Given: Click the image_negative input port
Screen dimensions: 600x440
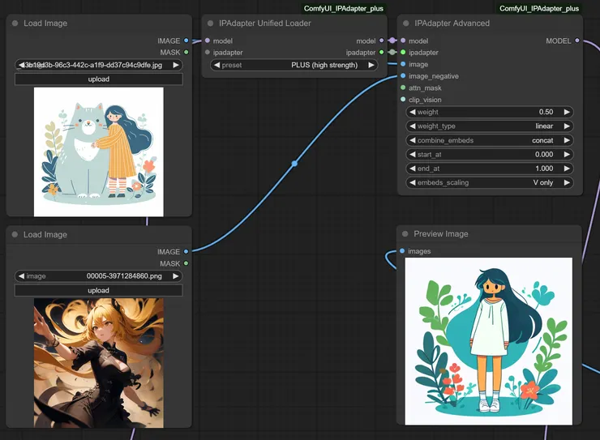Looking at the screenshot, I should (403, 76).
